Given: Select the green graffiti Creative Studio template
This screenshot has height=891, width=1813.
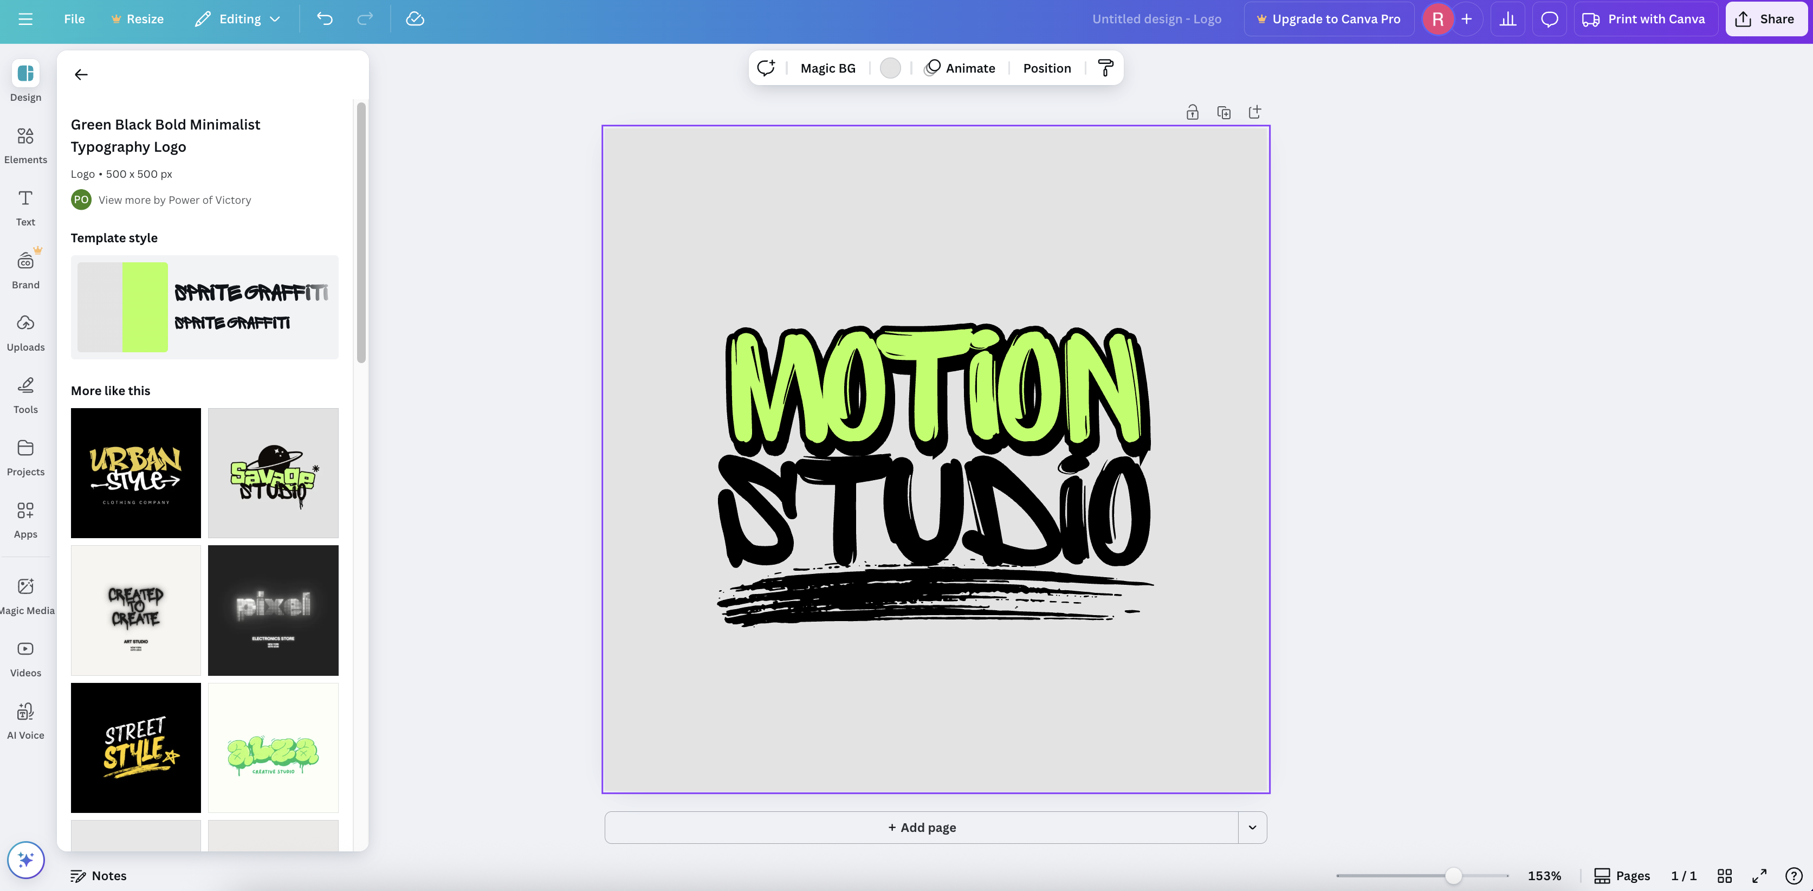Looking at the screenshot, I should pyautogui.click(x=273, y=747).
